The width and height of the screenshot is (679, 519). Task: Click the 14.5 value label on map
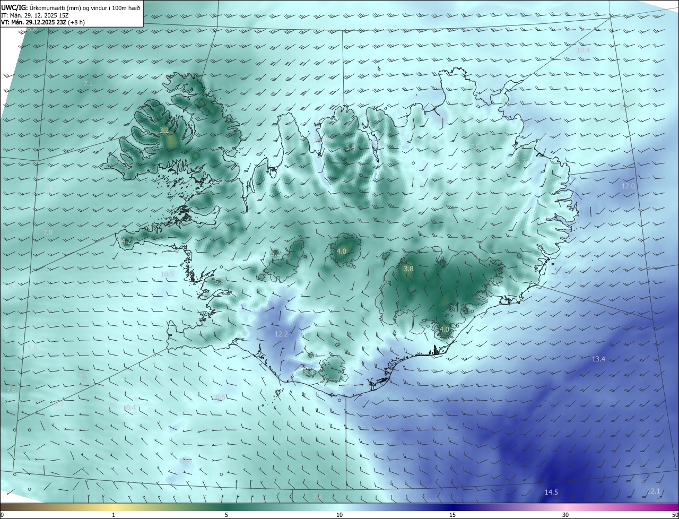pyautogui.click(x=551, y=492)
